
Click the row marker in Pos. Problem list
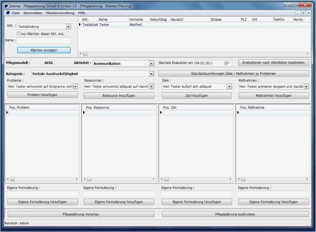pyautogui.click(x=7, y=113)
